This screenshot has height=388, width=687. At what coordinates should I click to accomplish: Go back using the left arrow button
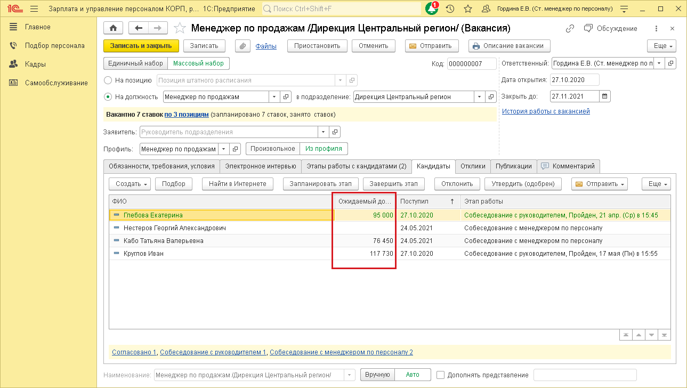[x=139, y=28]
